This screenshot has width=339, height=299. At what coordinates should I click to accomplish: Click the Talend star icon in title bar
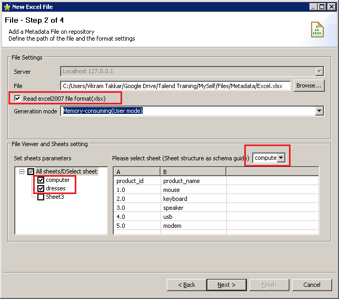(7, 7)
